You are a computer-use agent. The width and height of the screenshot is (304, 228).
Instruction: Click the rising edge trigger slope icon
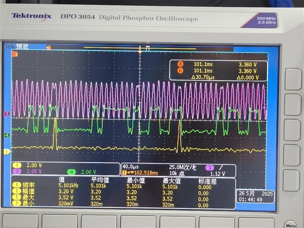point(221,167)
